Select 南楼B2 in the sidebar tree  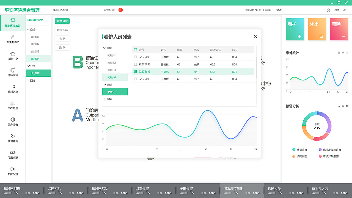35,44
